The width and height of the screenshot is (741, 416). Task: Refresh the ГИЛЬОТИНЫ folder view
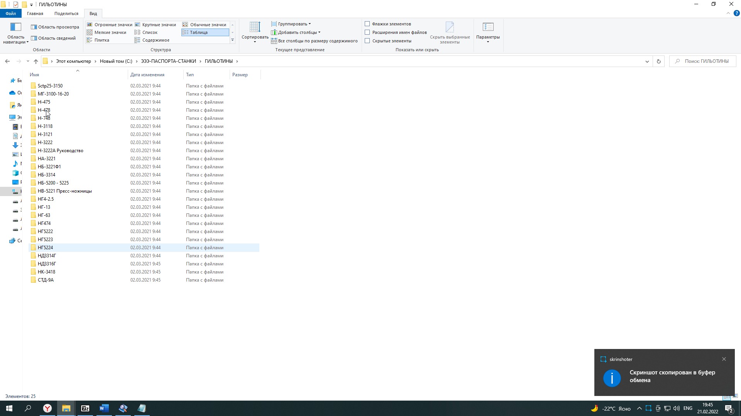coord(659,61)
